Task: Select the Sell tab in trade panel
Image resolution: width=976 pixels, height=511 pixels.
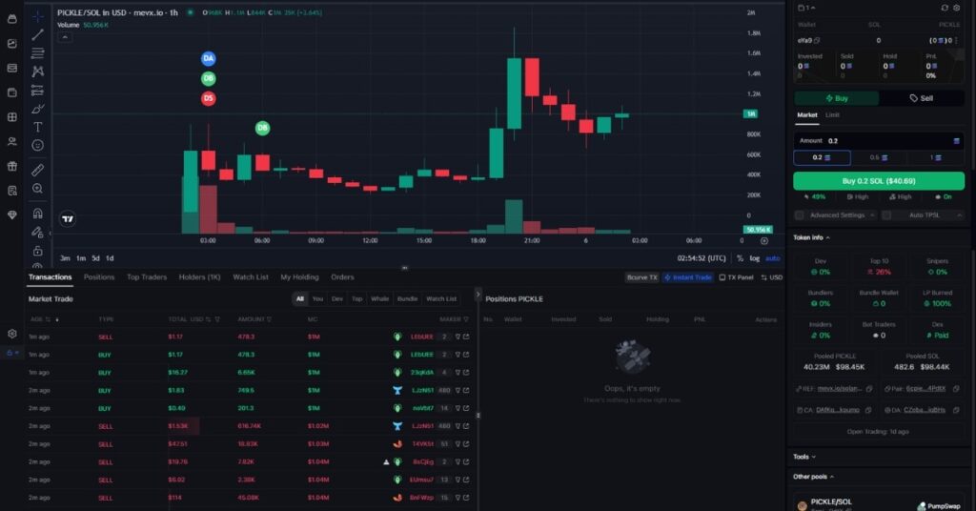Action: [x=922, y=98]
